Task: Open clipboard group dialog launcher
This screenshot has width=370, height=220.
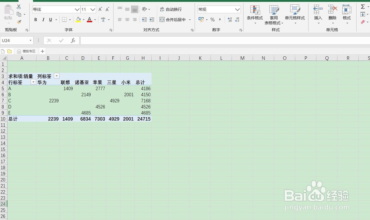Action: click(27, 30)
